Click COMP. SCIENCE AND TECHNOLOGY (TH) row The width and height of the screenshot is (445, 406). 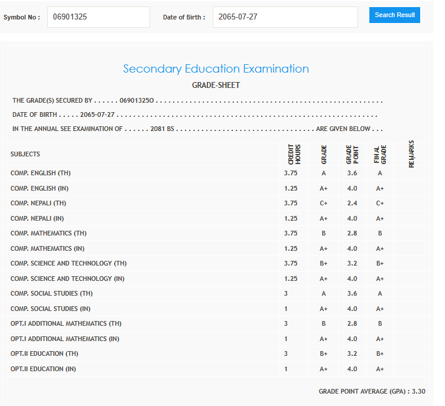[x=69, y=264]
